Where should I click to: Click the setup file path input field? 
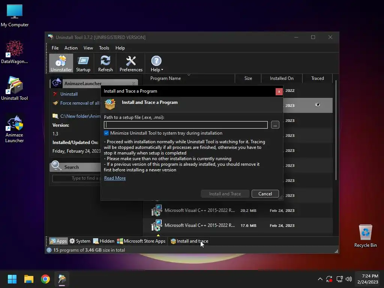pyautogui.click(x=186, y=125)
